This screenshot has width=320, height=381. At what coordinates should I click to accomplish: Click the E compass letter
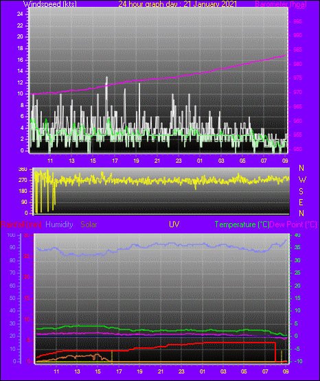(301, 202)
